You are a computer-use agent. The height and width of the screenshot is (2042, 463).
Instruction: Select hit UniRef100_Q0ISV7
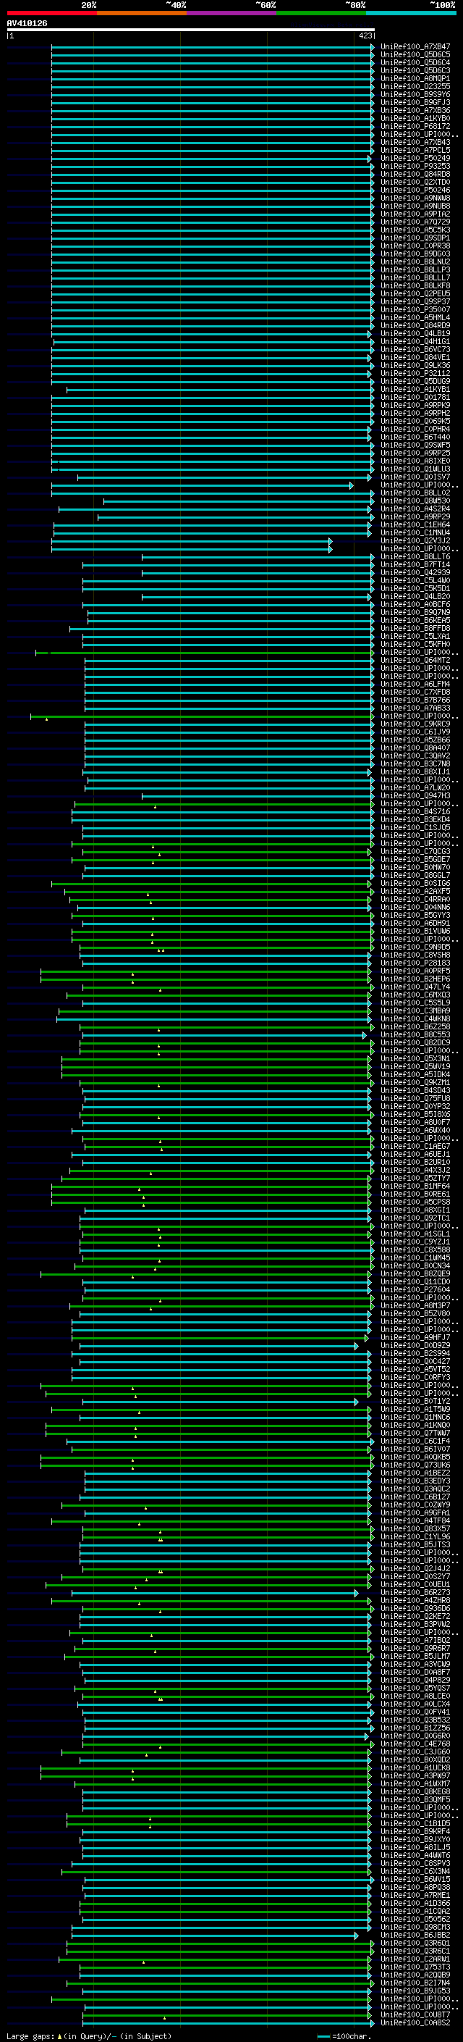click(415, 477)
